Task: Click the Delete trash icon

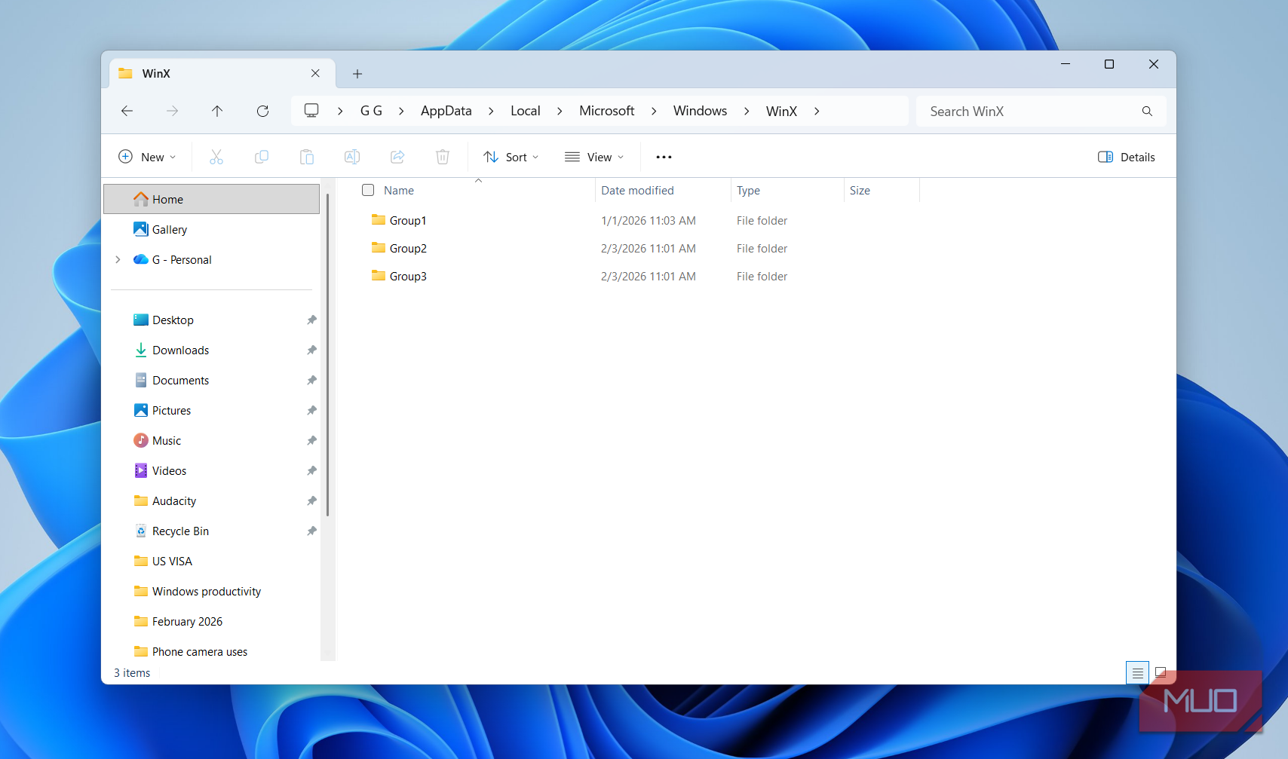Action: pyautogui.click(x=443, y=157)
